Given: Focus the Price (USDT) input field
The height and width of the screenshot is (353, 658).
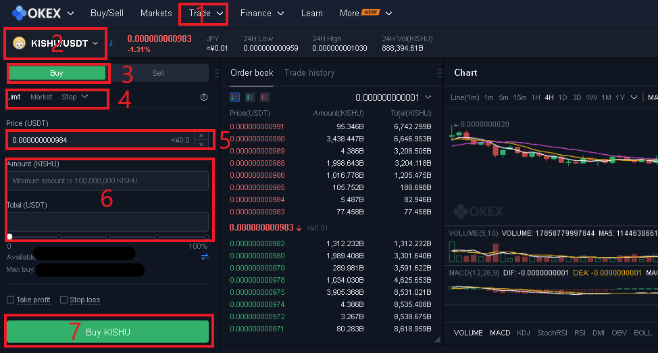Looking at the screenshot, I should click(x=101, y=140).
